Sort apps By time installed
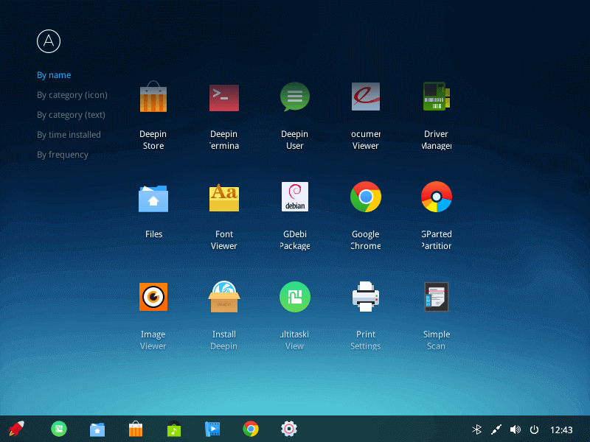The height and width of the screenshot is (442, 590). click(x=69, y=135)
